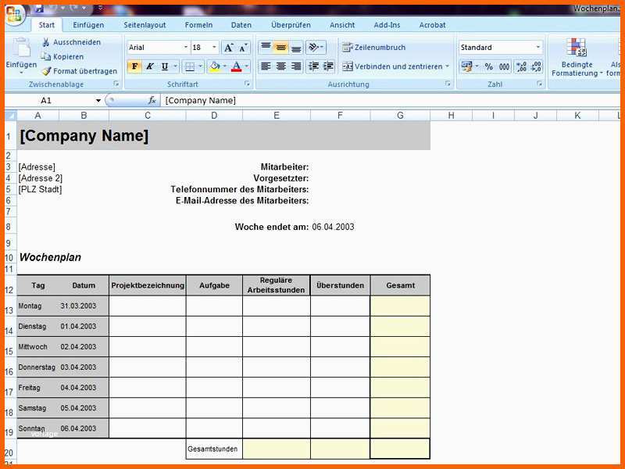Viewport: 625px width, 469px height.
Task: Click the increase font size icon
Action: coord(228,48)
